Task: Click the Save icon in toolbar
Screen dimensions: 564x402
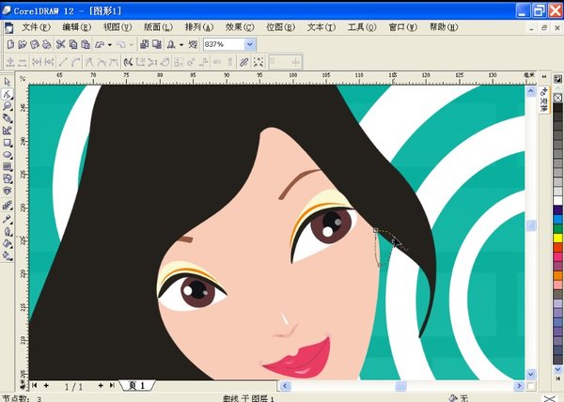Action: [x=34, y=44]
